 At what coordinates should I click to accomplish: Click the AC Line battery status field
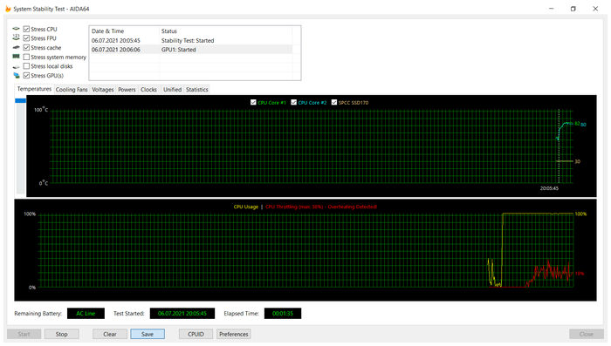86,313
